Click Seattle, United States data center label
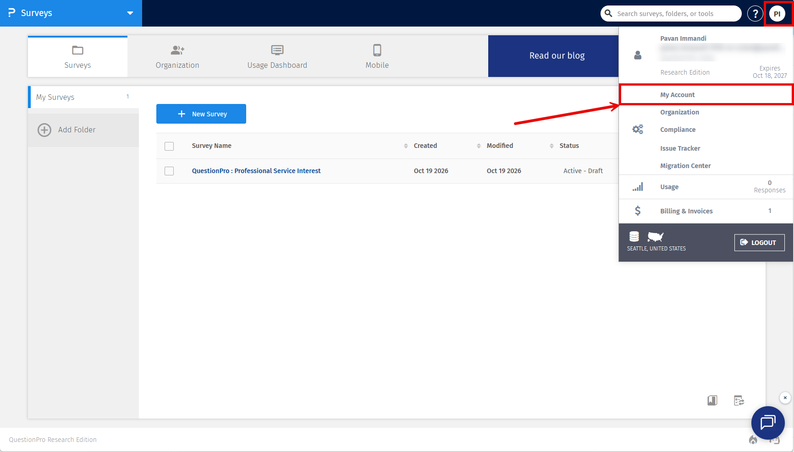Viewport: 794px width, 452px height. point(656,249)
